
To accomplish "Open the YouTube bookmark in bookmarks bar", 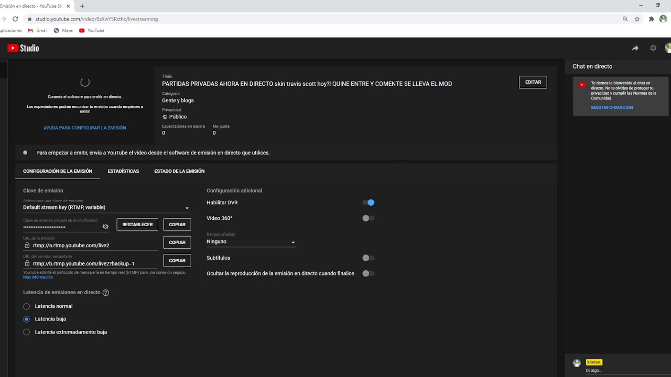I will coord(92,30).
